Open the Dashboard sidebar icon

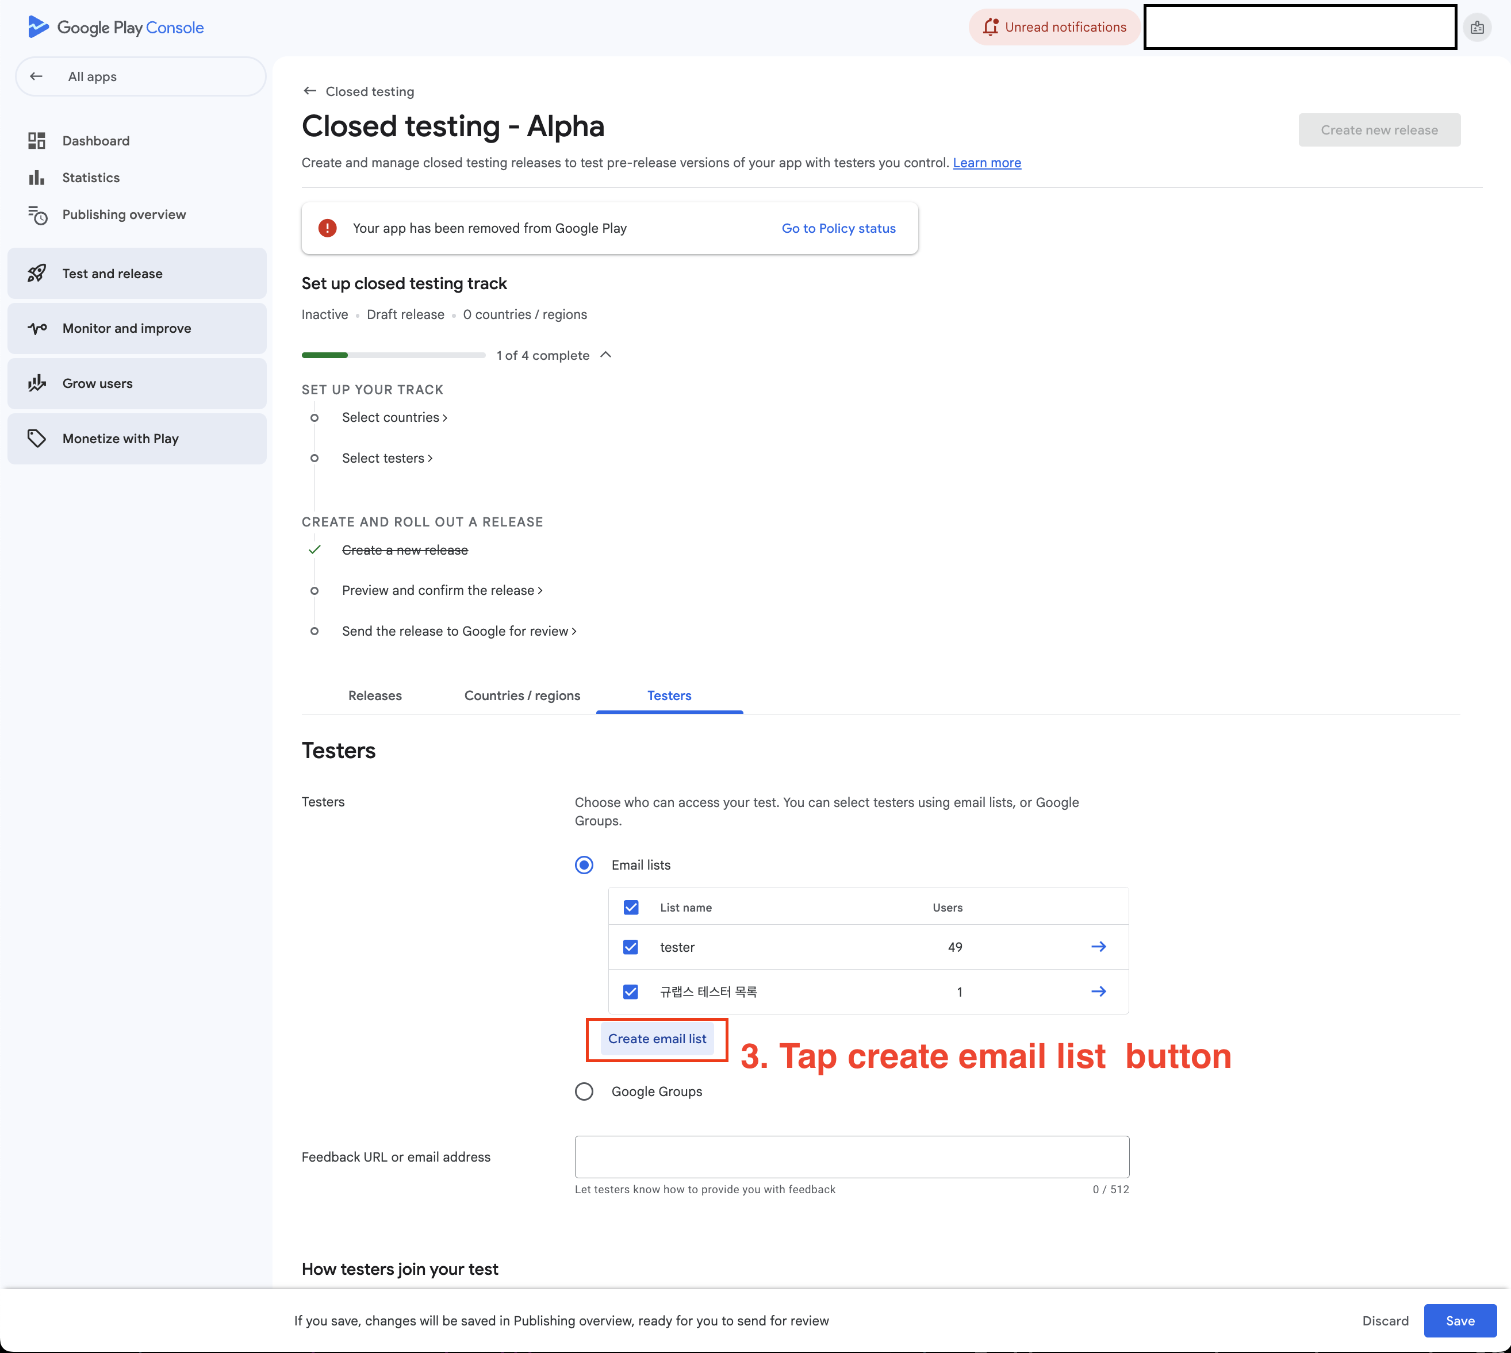pos(36,140)
